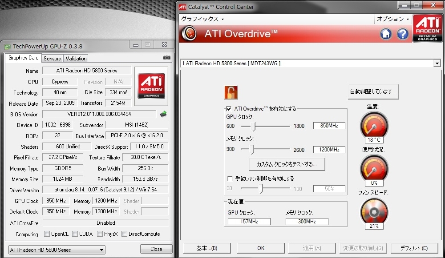Screen dimensions: 445x258
Task: Click the Name field ATI Radeon HD 5800 Series
Action: pyautogui.click(x=87, y=71)
